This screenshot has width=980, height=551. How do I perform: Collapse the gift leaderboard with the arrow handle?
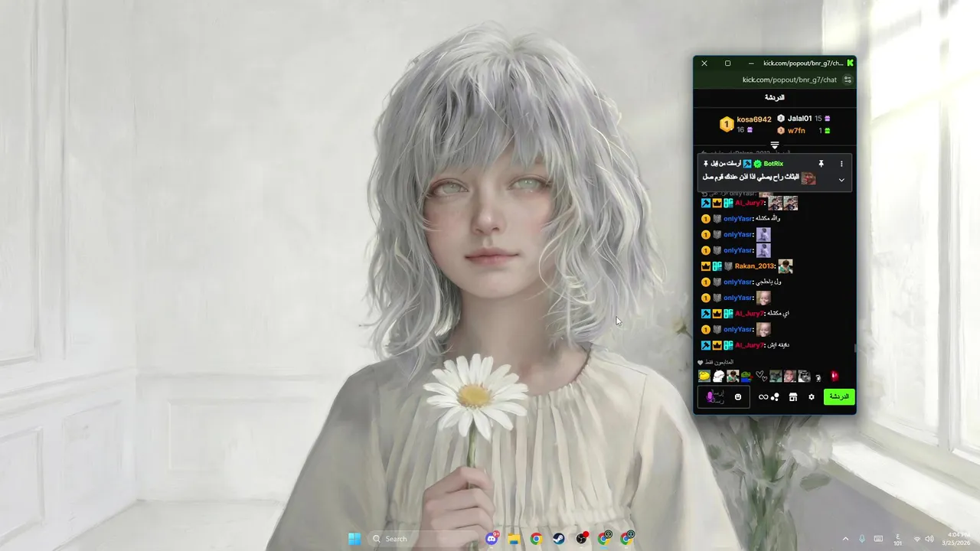click(775, 145)
